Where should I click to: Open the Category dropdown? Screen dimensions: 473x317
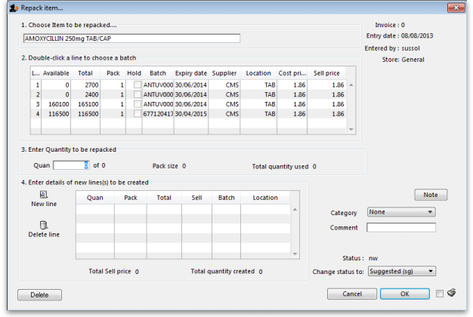pos(400,212)
